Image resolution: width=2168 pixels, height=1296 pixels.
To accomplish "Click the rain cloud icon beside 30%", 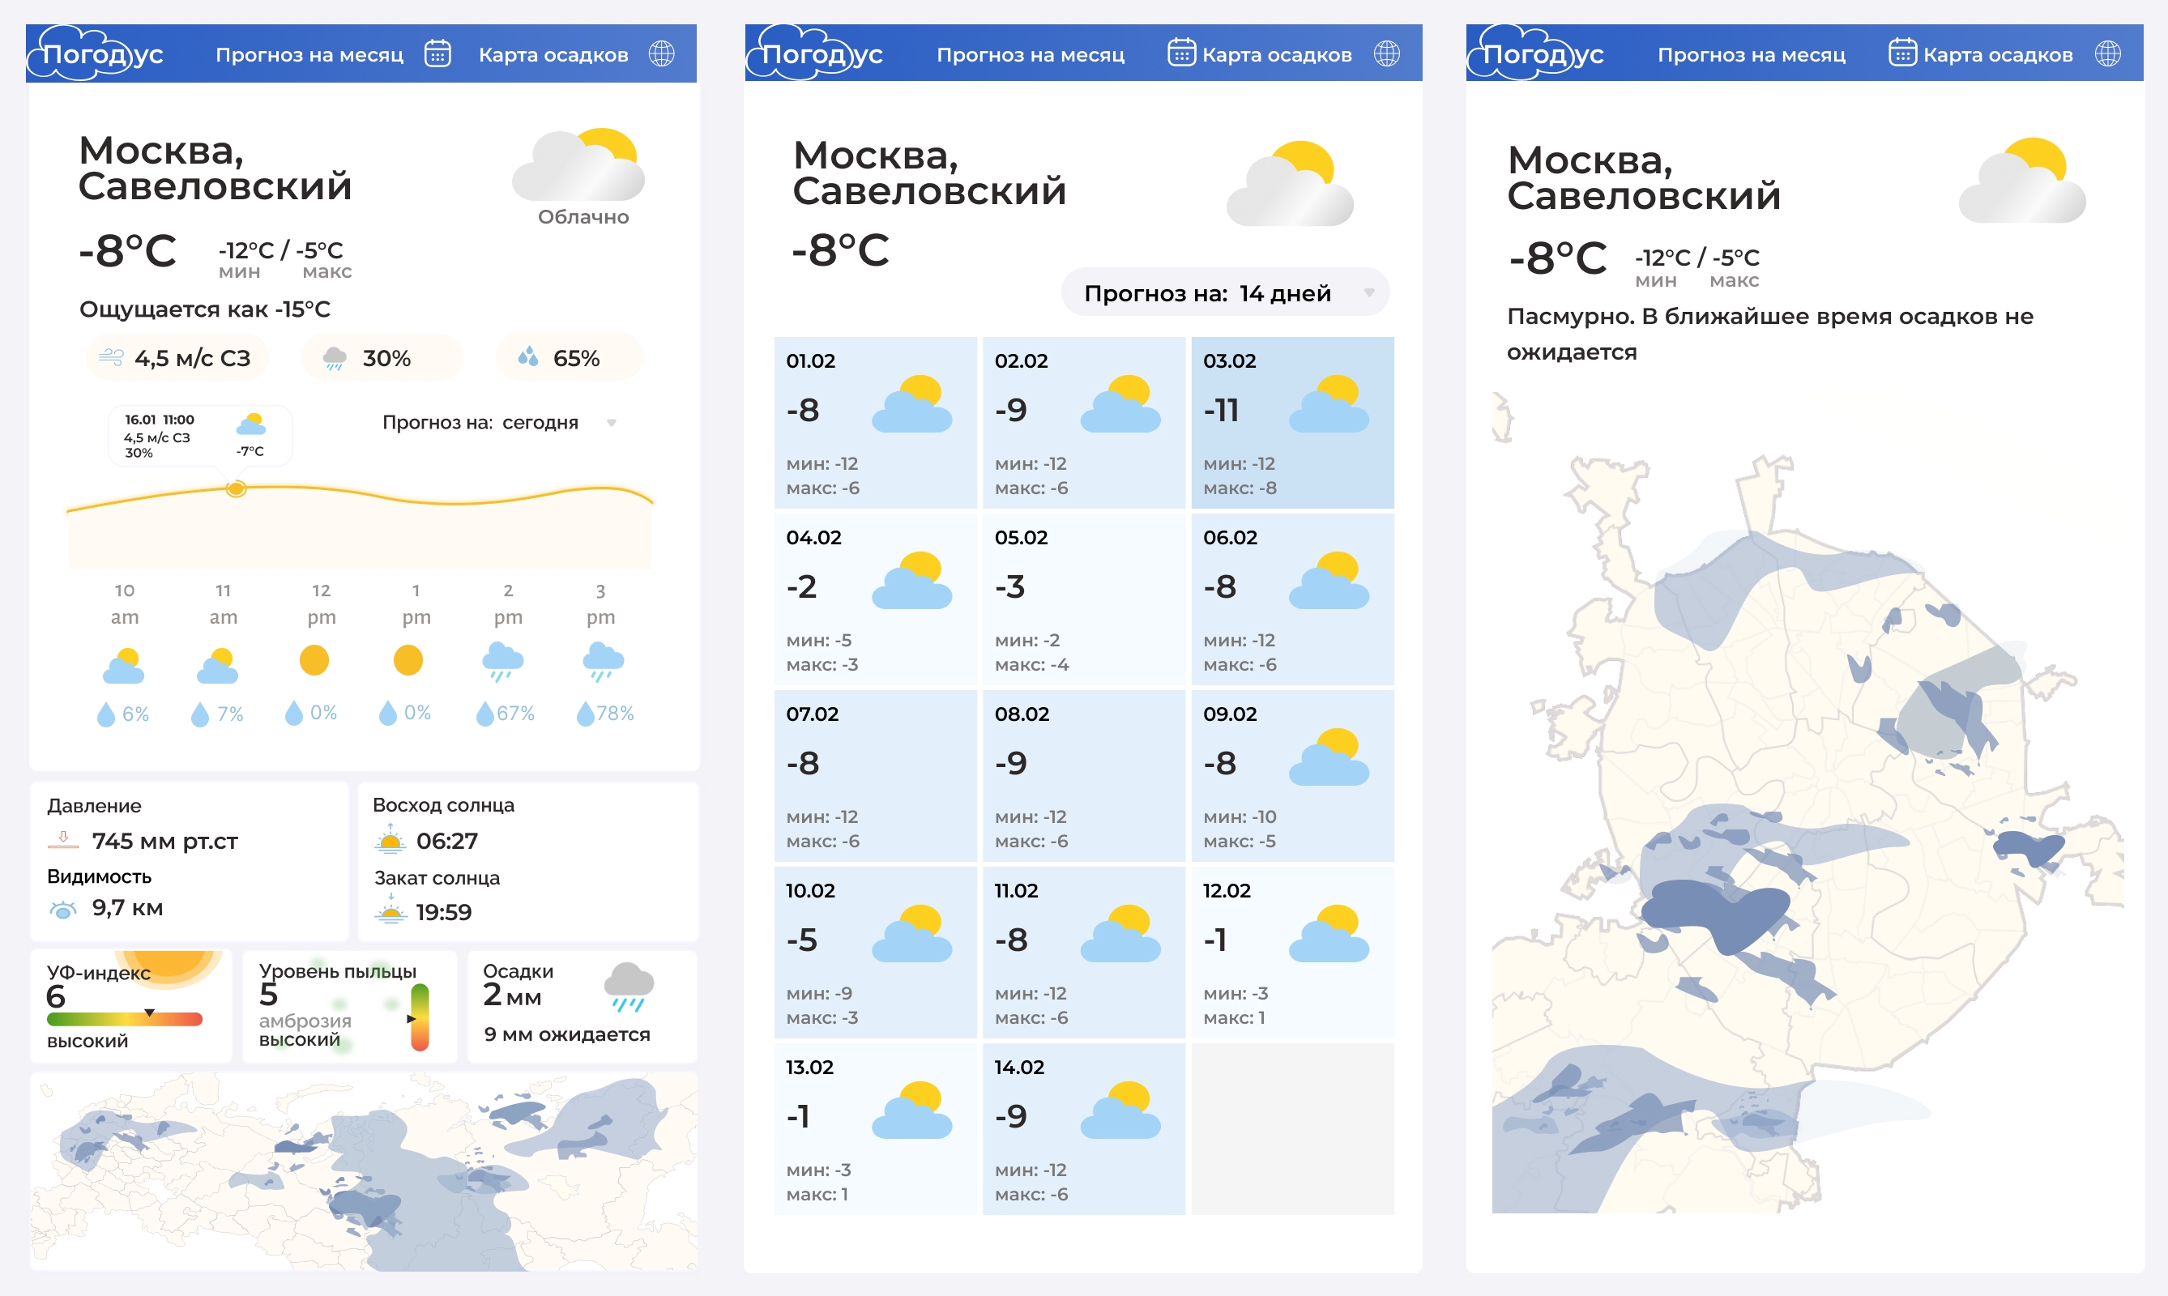I will coord(335,358).
